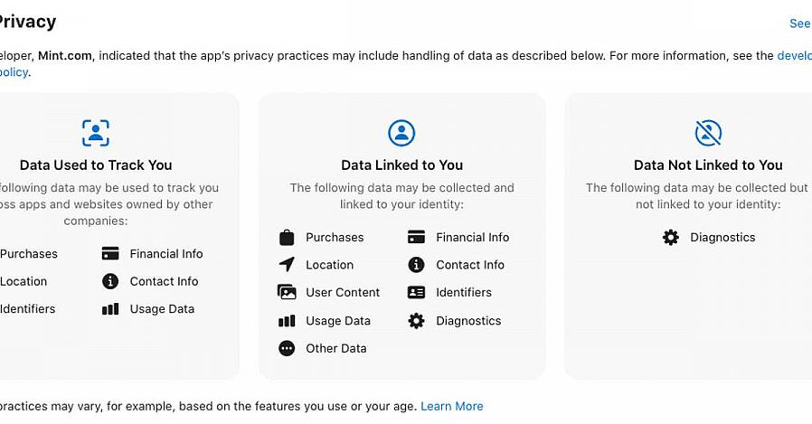The height and width of the screenshot is (424, 812).
Task: Click the Diagnostics gear icon under Data Not Linked
Action: coord(670,238)
